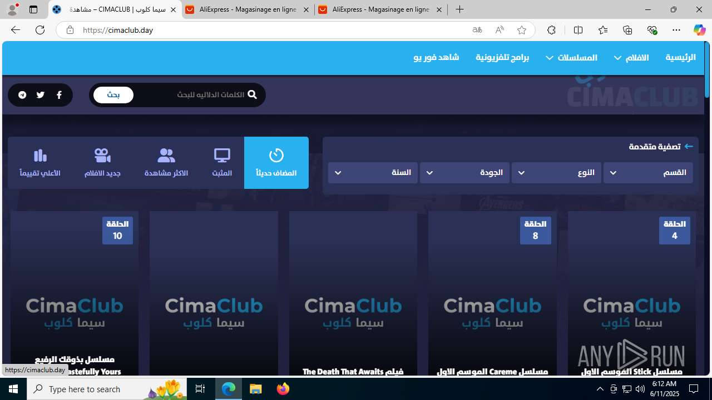Viewport: 712px width, 400px height.
Task: Click the Translate page icon
Action: 477,30
